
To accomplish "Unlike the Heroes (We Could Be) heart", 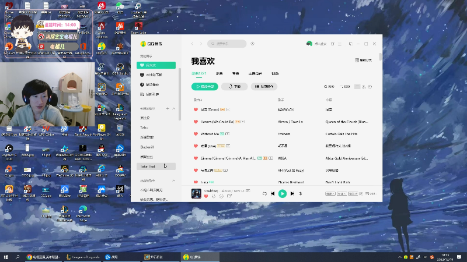I will coord(196,122).
